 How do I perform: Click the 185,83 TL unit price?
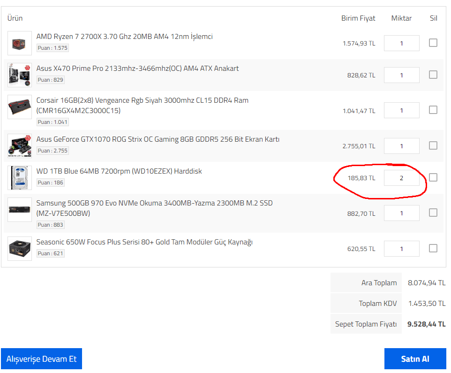[x=361, y=178]
